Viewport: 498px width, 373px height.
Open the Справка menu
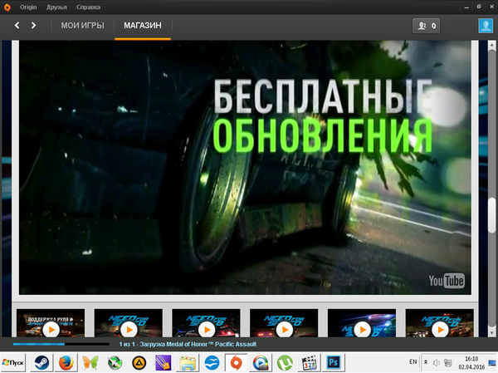tap(88, 7)
